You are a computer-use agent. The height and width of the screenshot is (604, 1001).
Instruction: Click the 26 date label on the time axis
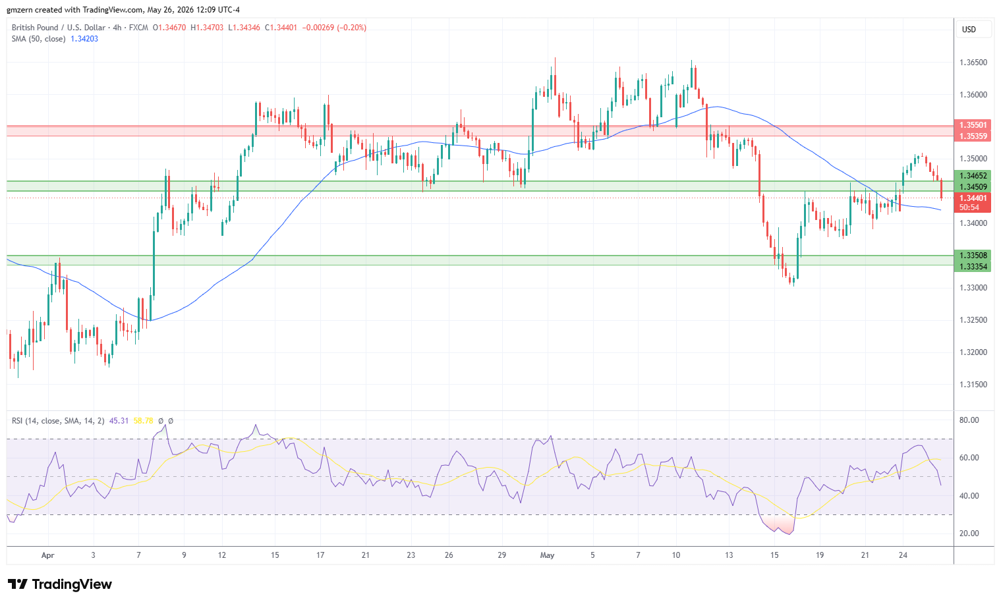449,555
